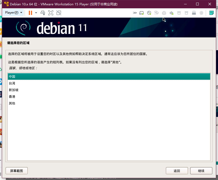
Task: Click the 继续 button
Action: pyautogui.click(x=201, y=171)
